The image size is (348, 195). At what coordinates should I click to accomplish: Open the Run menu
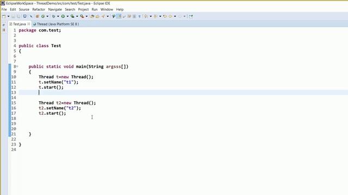pyautogui.click(x=95, y=10)
